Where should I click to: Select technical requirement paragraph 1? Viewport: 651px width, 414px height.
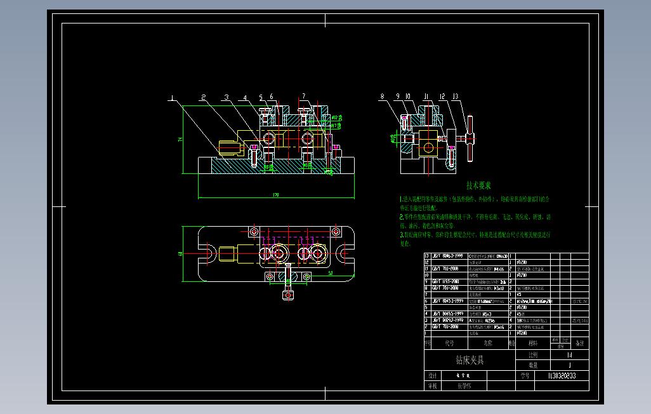475,203
